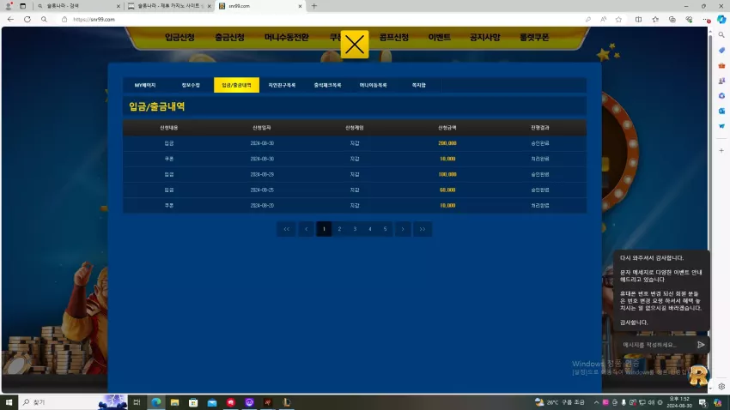Open the browser split screen icon
Image resolution: width=730 pixels, height=410 pixels.
click(x=638, y=20)
